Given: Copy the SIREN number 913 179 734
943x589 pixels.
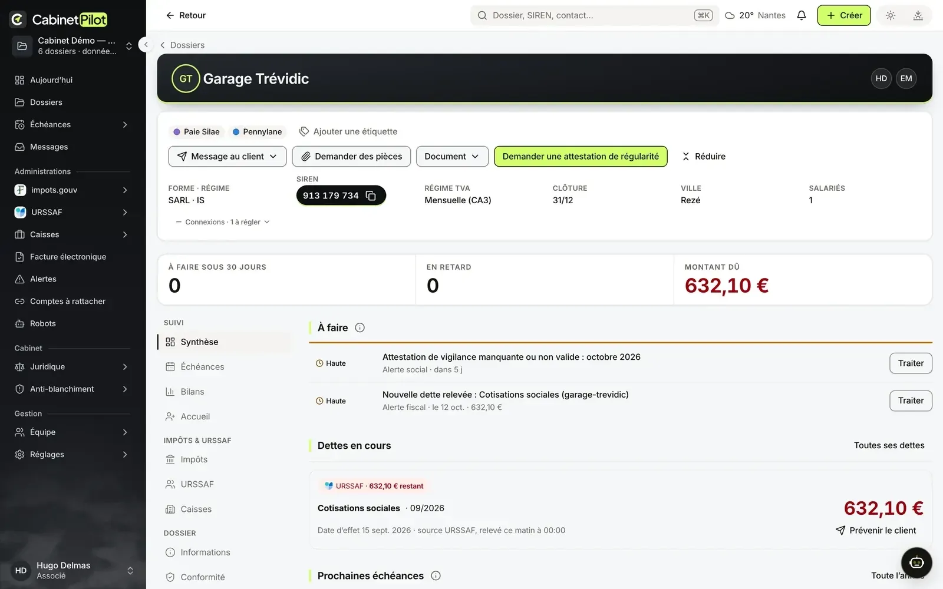Looking at the screenshot, I should (371, 196).
